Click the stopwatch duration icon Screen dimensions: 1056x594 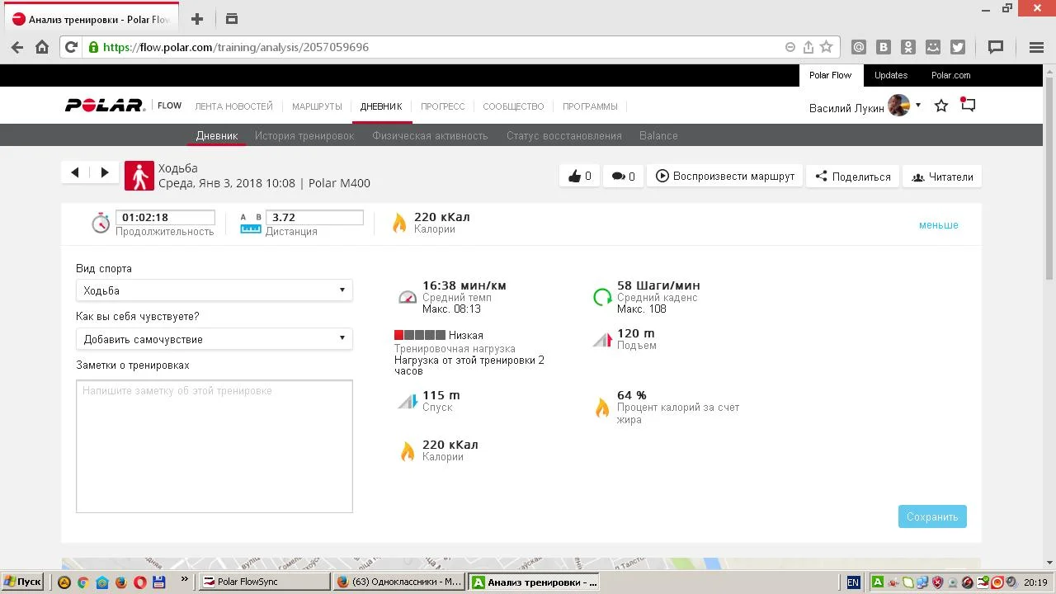[x=101, y=223]
